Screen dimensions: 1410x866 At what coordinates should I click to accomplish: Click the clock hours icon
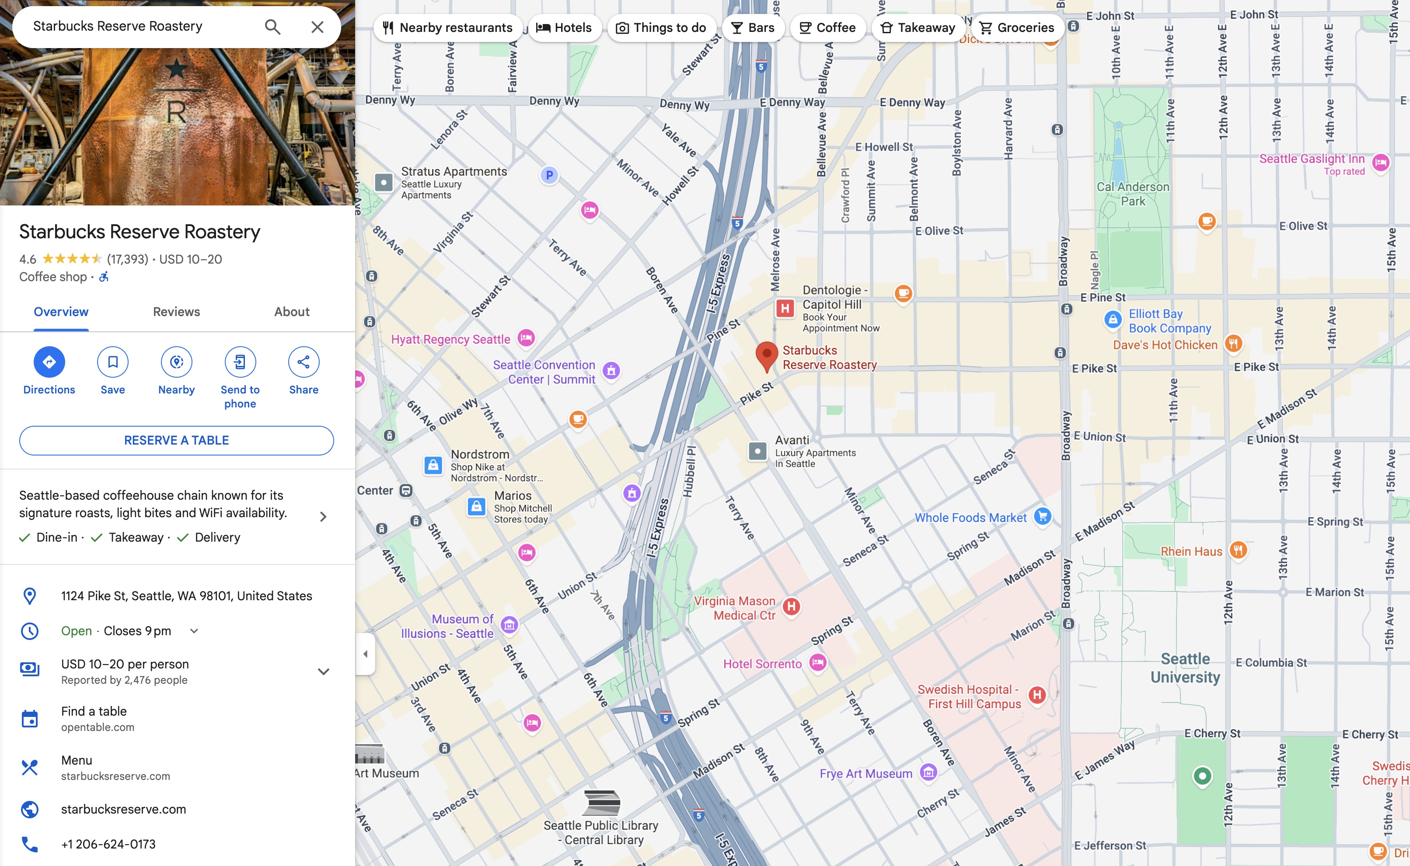pos(30,631)
